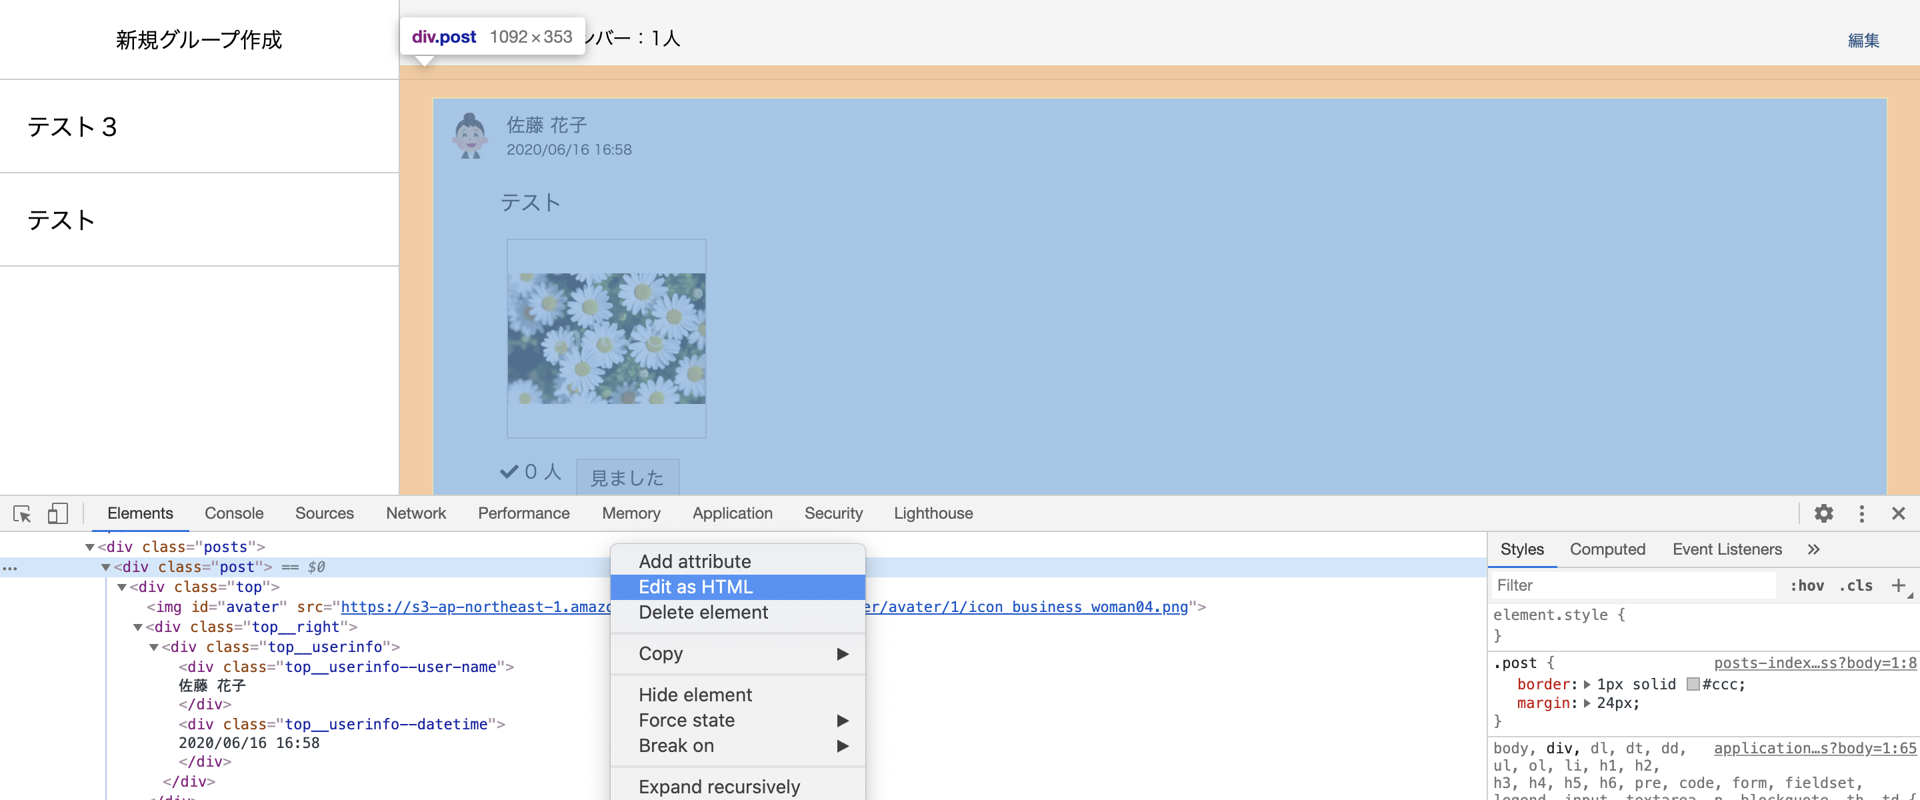Show more Styles pane tabs chevron
1920x800 pixels.
[x=1813, y=549]
